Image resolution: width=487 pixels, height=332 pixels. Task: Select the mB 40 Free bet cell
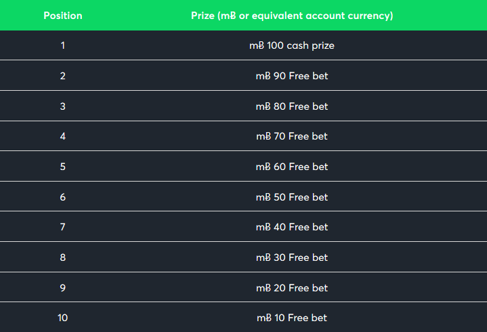click(292, 227)
